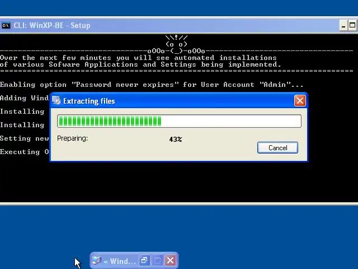Open the CLI window system menu icon
The height and width of the screenshot is (269, 358).
(6, 25)
